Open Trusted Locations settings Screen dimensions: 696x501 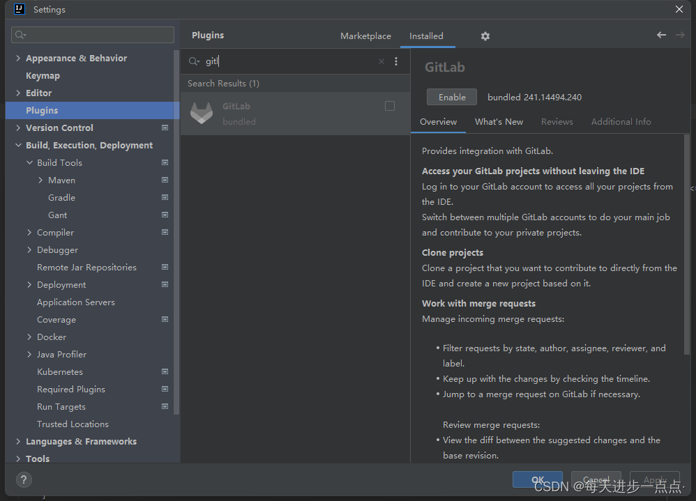click(x=73, y=424)
